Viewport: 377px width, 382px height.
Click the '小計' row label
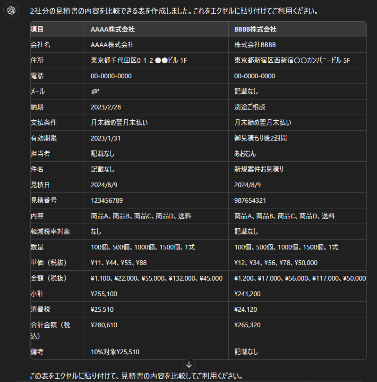[37, 294]
